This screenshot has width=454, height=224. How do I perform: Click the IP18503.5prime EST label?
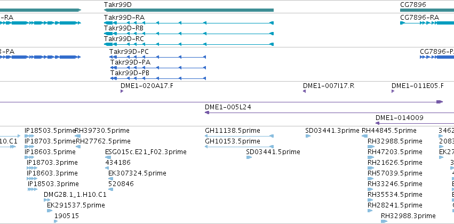[x=50, y=131]
